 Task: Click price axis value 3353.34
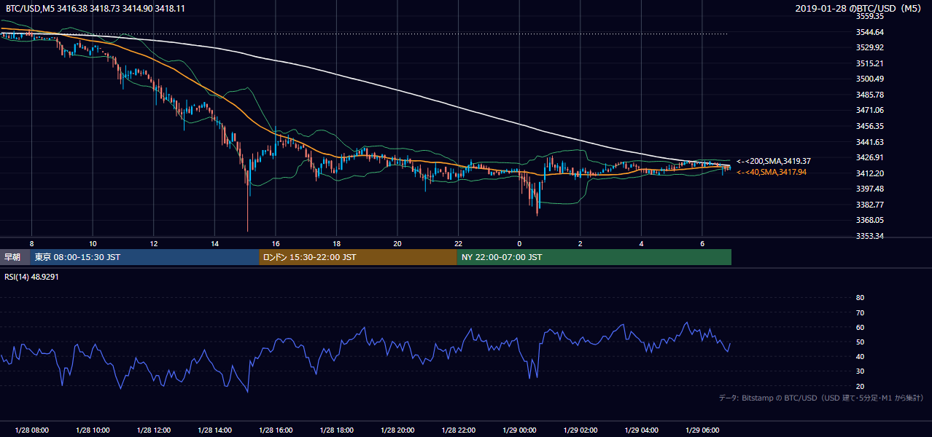870,236
